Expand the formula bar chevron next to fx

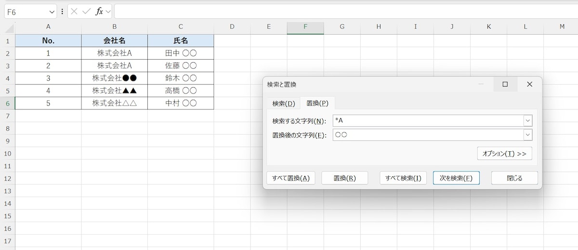tap(108, 12)
